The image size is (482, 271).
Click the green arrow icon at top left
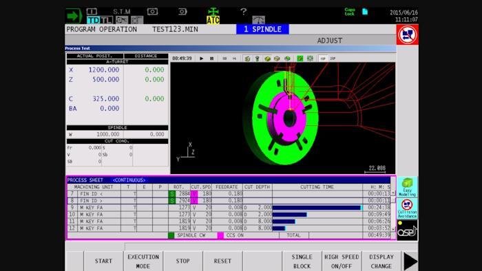[x=73, y=16]
